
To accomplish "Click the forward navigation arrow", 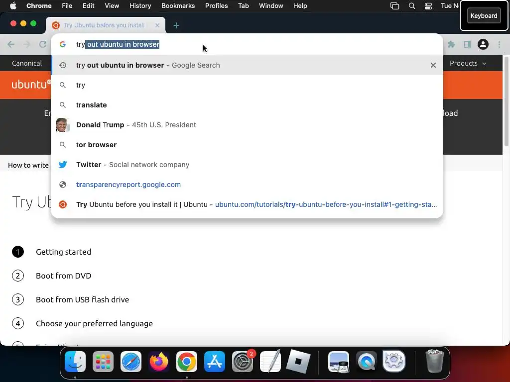I will point(27,44).
